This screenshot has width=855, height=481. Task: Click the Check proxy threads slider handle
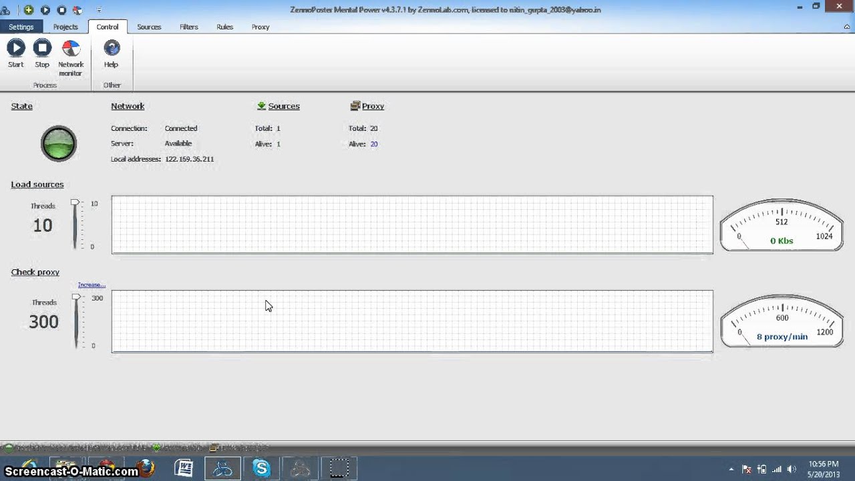coord(76,297)
